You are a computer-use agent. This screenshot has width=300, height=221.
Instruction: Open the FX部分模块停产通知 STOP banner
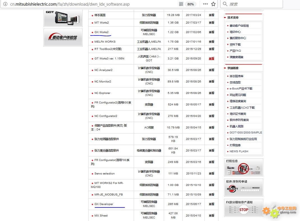pyautogui.click(x=244, y=208)
